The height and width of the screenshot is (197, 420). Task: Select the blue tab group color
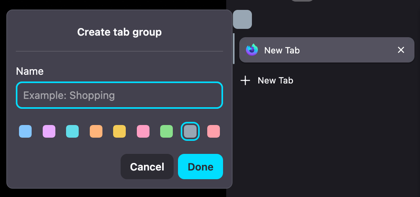(25, 131)
